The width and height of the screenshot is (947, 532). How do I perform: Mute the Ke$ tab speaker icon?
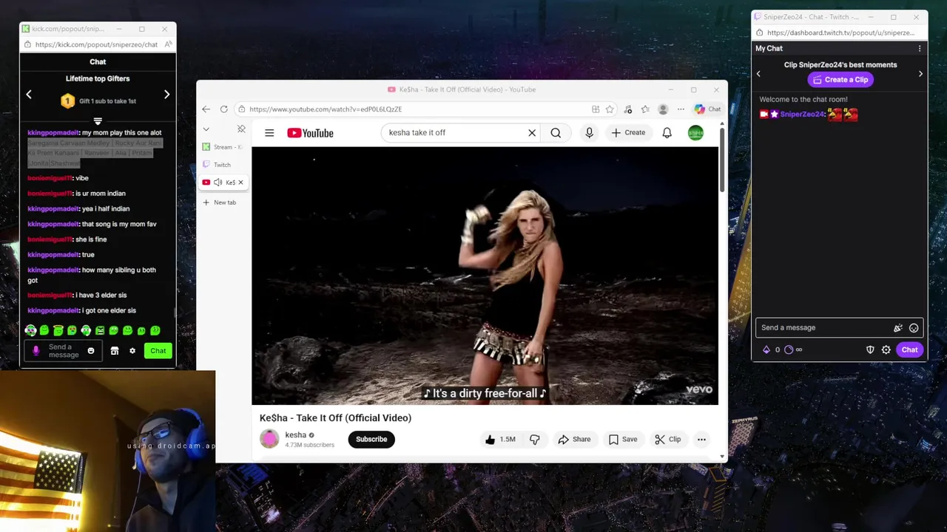point(218,183)
